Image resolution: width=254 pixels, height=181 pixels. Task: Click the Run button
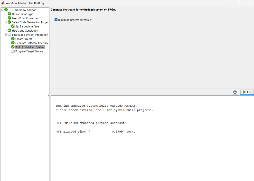pyautogui.click(x=247, y=92)
